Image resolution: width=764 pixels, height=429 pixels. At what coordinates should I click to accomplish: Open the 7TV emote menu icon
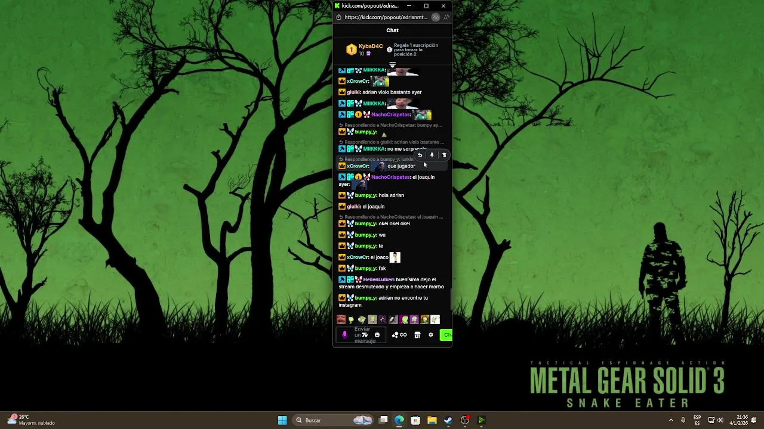365,335
